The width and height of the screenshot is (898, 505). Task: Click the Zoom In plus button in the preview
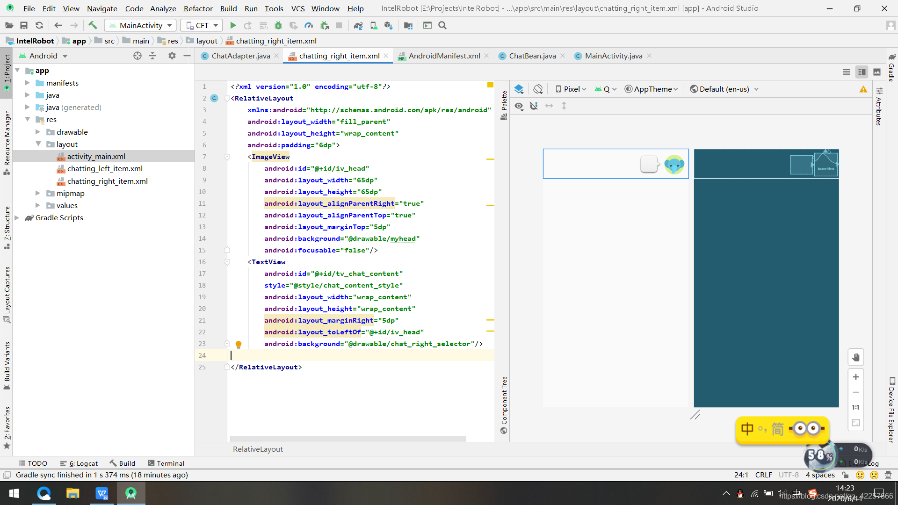855,377
